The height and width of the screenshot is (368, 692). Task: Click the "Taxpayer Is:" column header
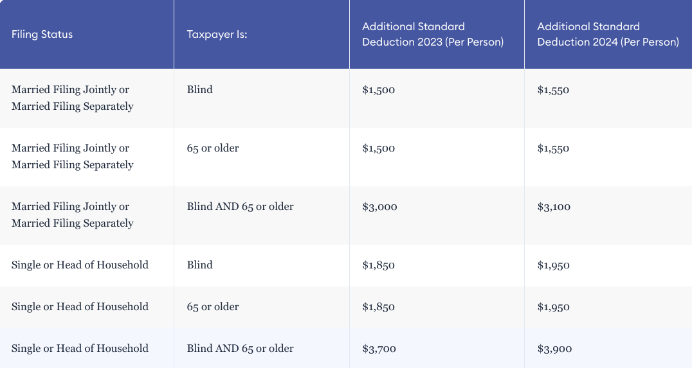(x=217, y=35)
